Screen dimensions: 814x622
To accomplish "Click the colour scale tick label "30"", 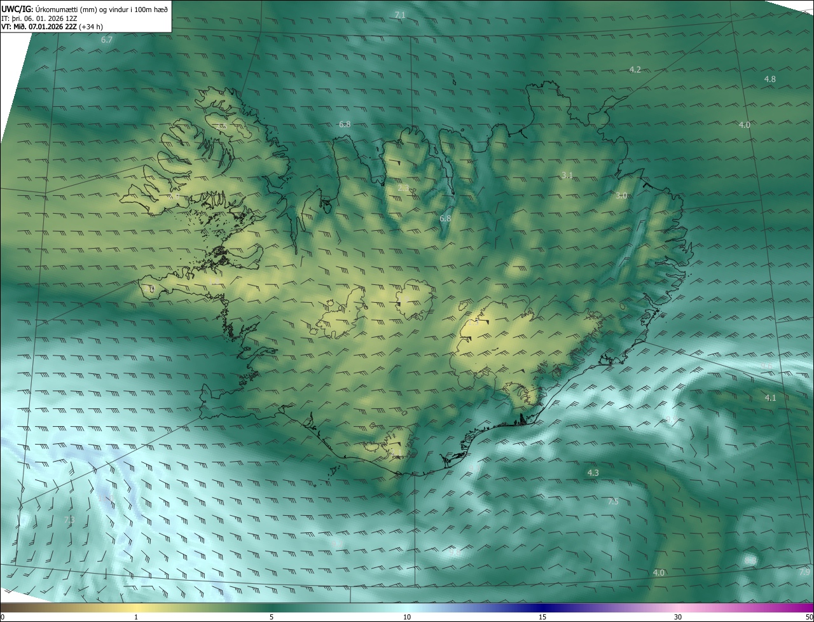I will (678, 617).
